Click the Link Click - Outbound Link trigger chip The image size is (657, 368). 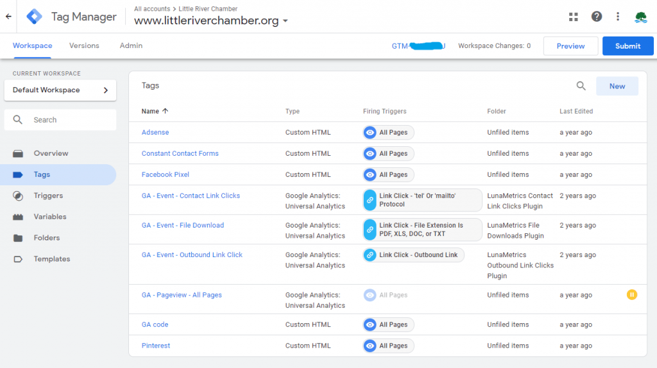coord(413,255)
